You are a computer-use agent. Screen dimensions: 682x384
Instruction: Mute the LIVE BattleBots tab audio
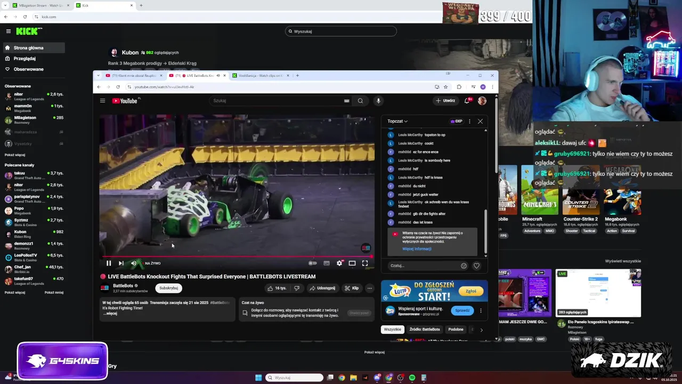click(218, 75)
